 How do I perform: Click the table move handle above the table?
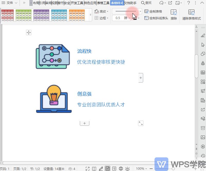point(29,32)
